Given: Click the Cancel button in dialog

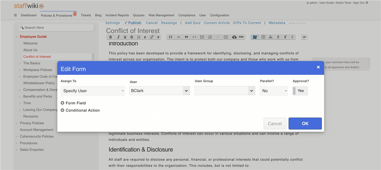Looking at the screenshot, I should click(x=275, y=123).
